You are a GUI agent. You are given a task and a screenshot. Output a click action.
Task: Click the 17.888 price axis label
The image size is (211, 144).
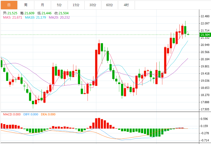tap(205, 102)
